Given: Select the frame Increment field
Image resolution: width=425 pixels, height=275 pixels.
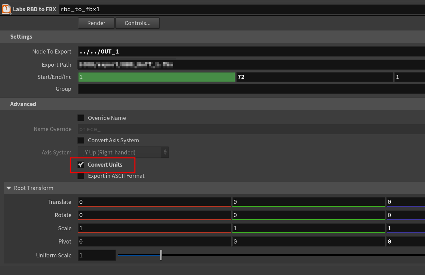Looking at the screenshot, I should coord(410,77).
